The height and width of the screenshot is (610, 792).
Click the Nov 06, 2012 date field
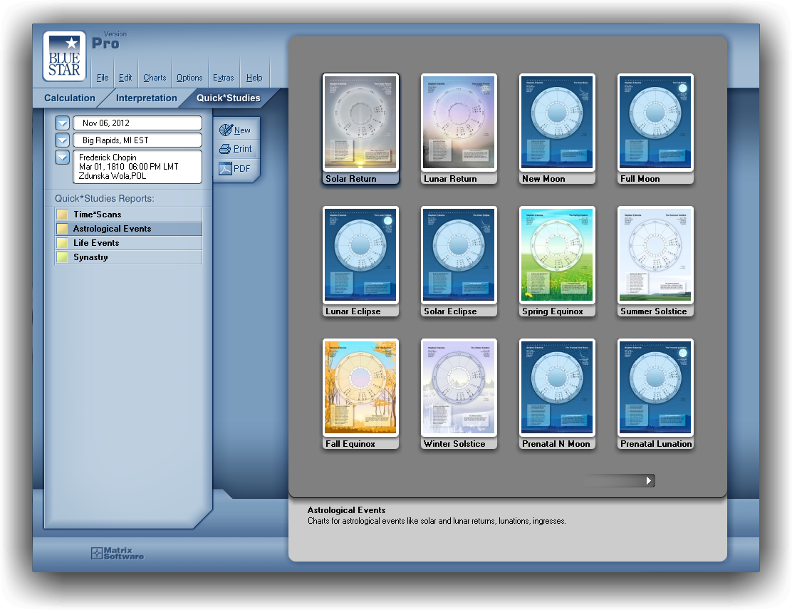coord(137,123)
